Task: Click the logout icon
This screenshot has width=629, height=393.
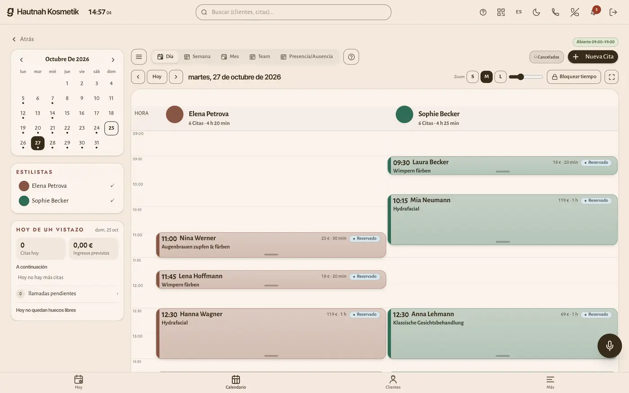Action: click(x=613, y=12)
